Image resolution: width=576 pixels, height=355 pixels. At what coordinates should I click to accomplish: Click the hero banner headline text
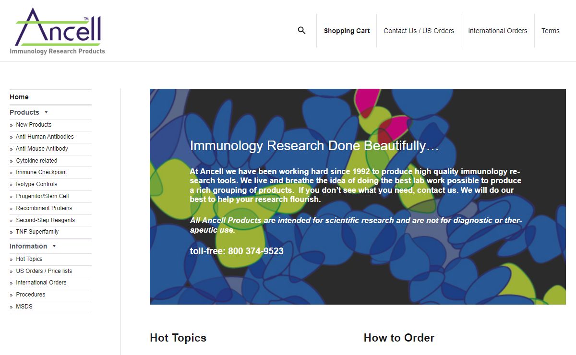click(314, 146)
